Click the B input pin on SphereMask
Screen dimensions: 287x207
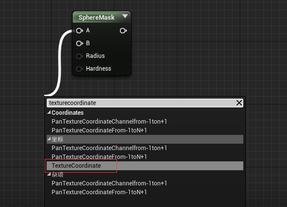point(79,44)
